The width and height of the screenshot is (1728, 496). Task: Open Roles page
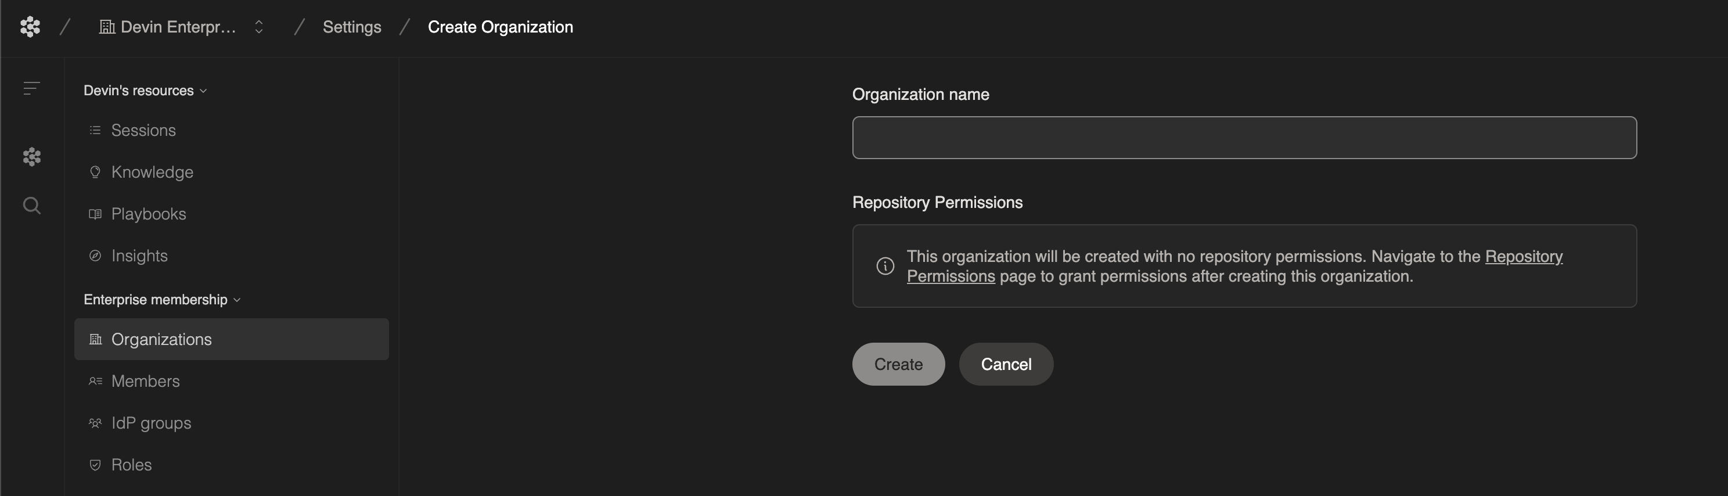(232, 465)
